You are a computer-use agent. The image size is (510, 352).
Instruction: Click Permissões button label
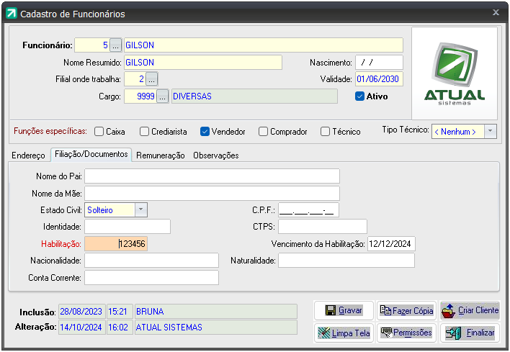413,333
